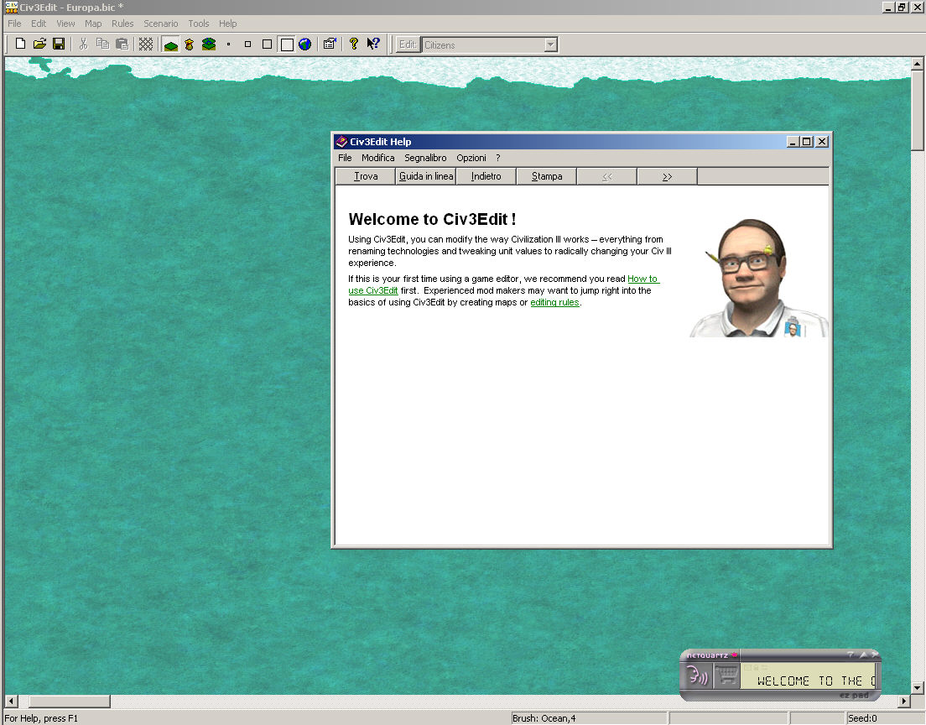Toggle the map grid icon
The image size is (926, 725).
tap(146, 44)
